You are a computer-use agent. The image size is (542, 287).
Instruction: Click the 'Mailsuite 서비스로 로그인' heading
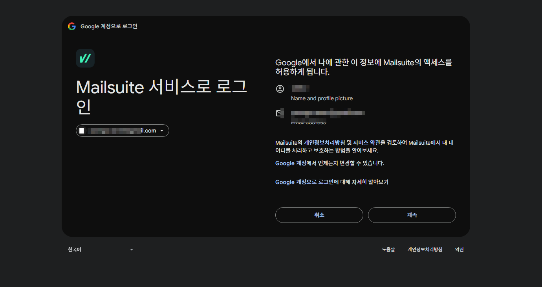pyautogui.click(x=161, y=97)
